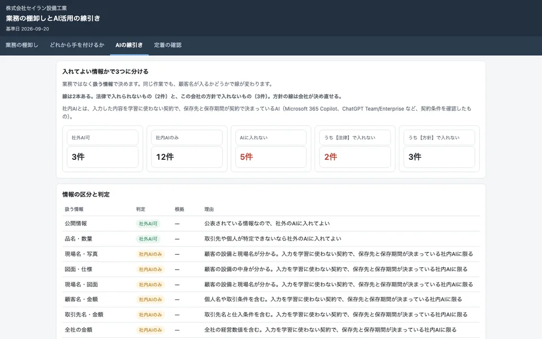
Task: Open the どれから手を付けるか tab
Action: pyautogui.click(x=77, y=45)
